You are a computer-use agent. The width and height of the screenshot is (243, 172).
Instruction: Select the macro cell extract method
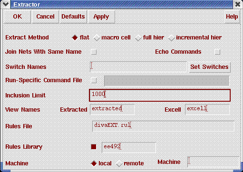click(97, 38)
